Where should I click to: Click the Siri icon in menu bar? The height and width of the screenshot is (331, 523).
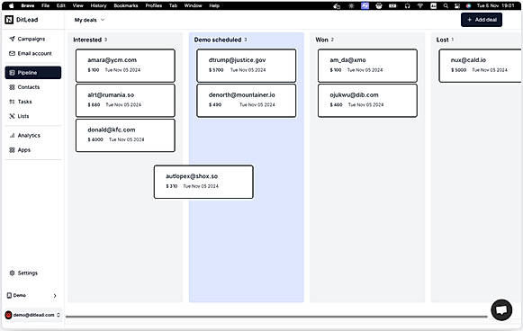468,5
